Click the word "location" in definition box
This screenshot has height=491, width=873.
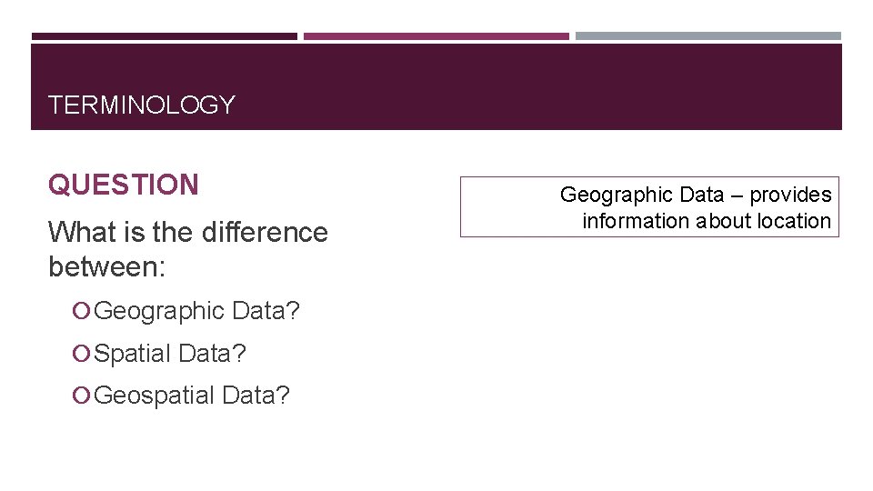(795, 221)
